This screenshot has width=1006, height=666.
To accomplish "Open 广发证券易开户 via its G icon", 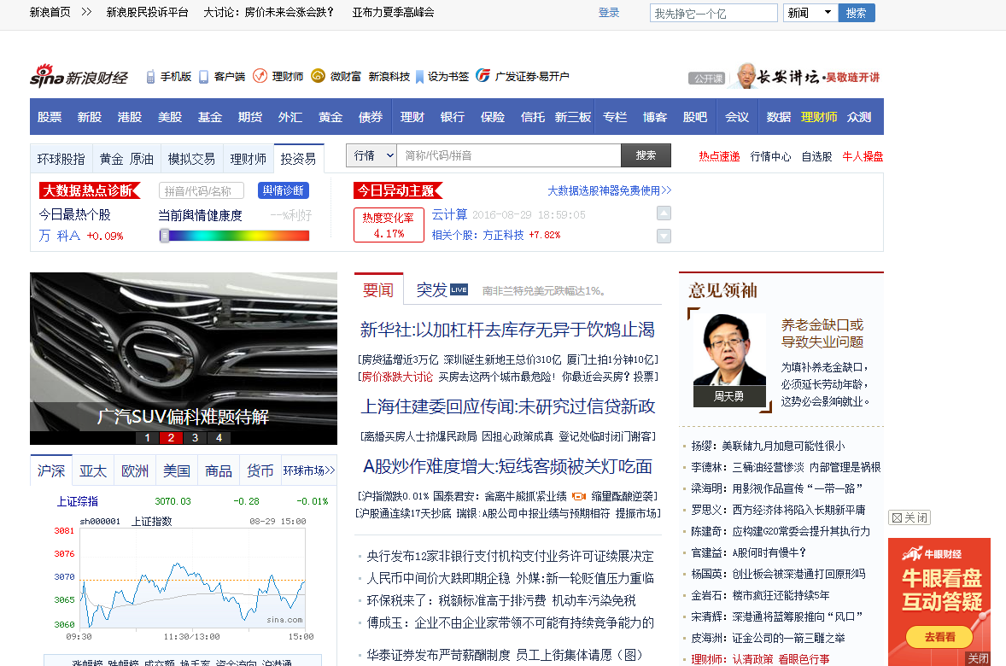I will pyautogui.click(x=483, y=76).
